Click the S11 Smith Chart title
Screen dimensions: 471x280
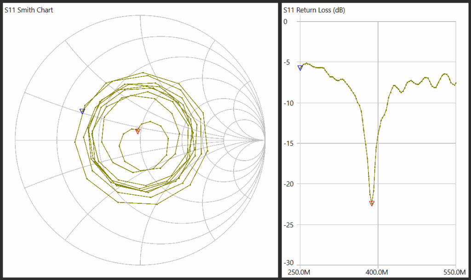[x=29, y=10]
